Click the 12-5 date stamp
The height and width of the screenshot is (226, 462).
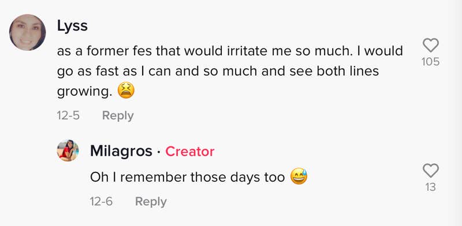(x=68, y=115)
